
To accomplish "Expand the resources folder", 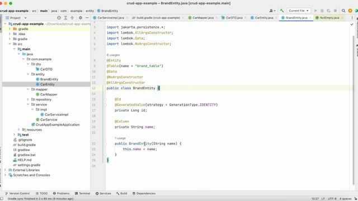I will (x=19, y=130).
